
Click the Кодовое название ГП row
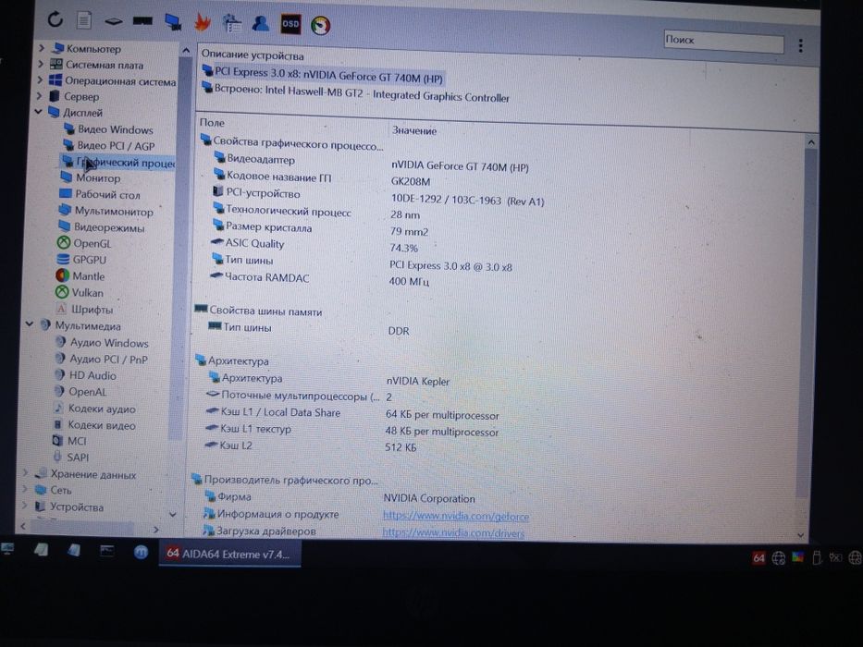[x=322, y=178]
